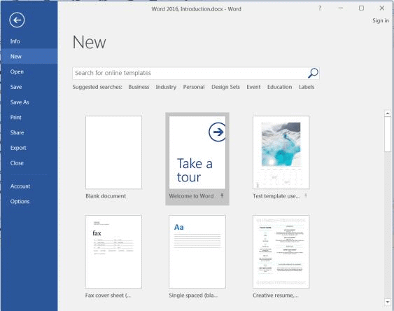
Task: Open the Export page
Action: (29, 148)
